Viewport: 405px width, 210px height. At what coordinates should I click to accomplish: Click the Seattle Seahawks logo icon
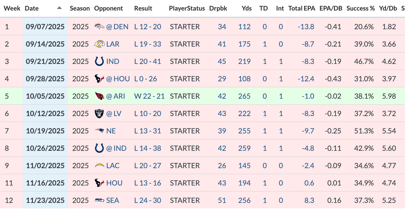tap(99, 200)
